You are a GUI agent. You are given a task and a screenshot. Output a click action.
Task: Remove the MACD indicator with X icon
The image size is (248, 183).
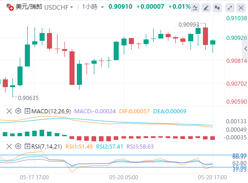click(x=9, y=111)
